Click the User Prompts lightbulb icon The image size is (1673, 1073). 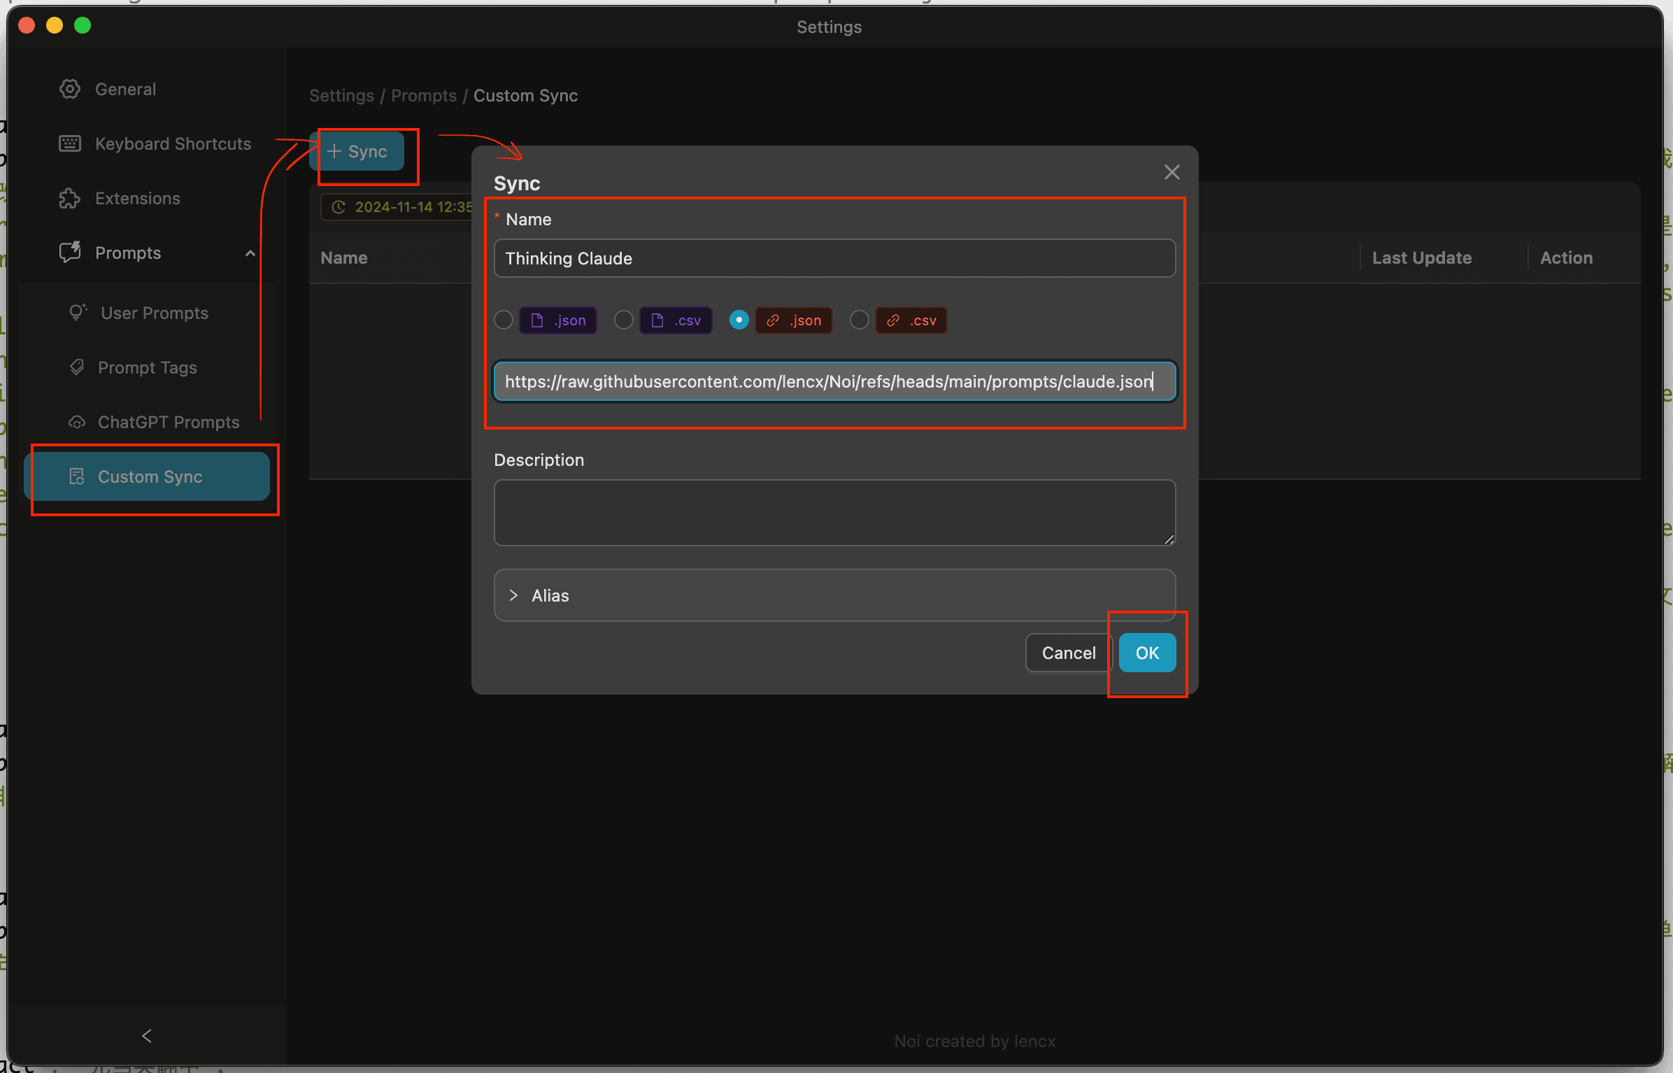[77, 313]
